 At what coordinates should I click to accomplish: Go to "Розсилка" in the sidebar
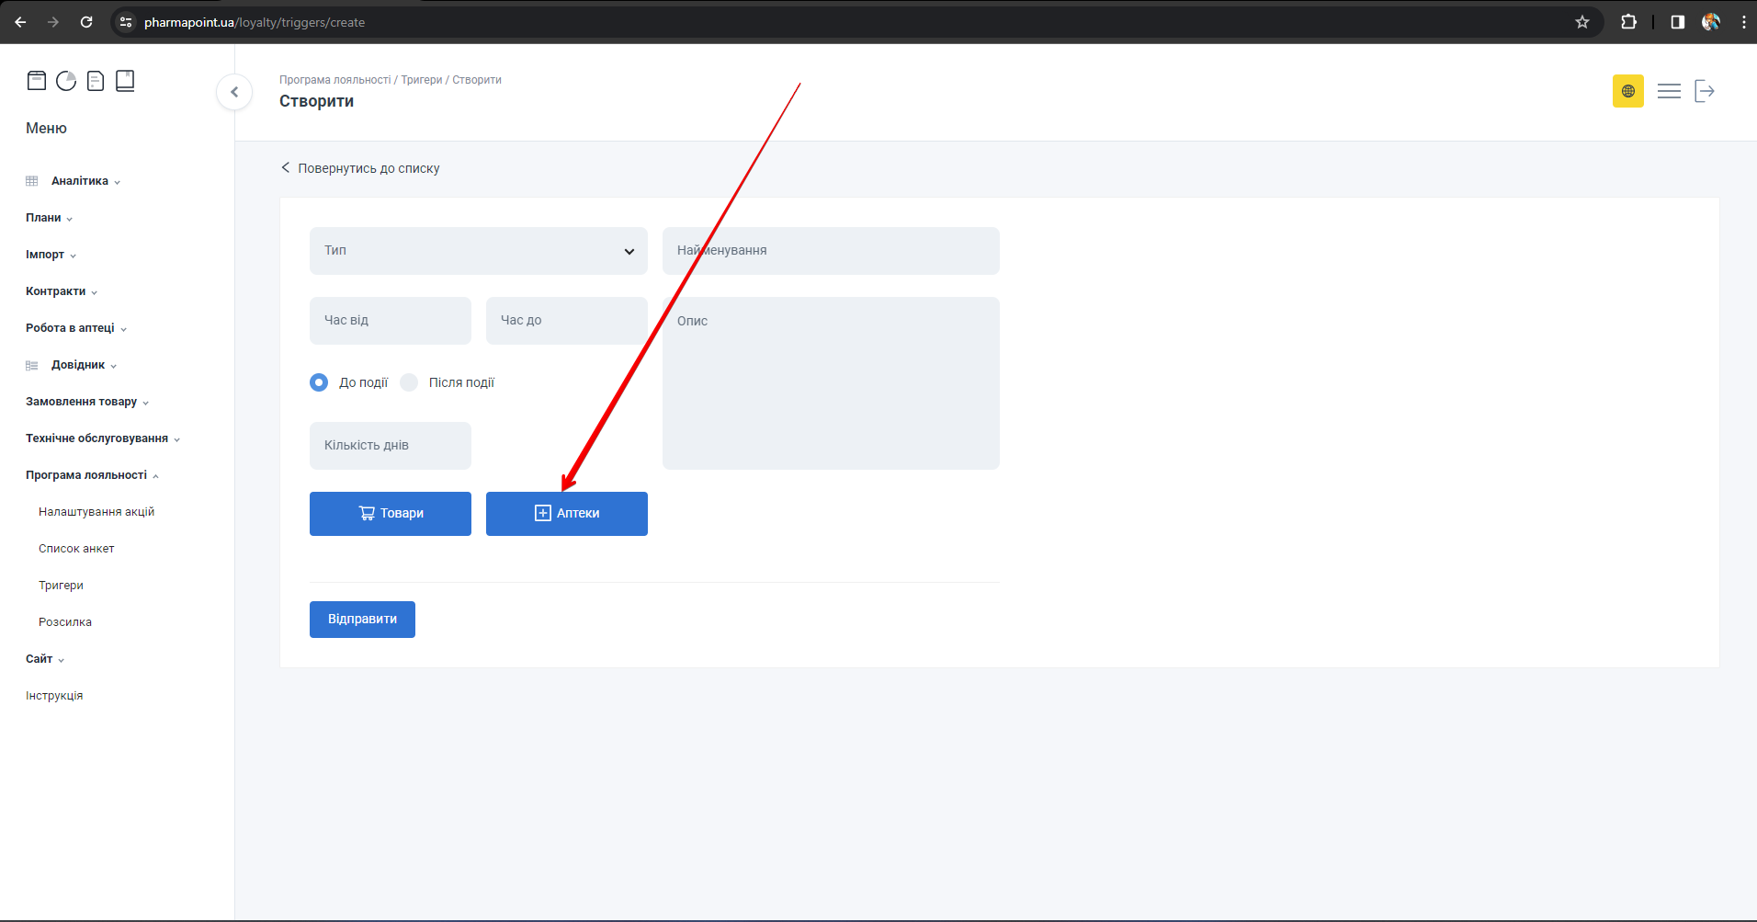65,622
